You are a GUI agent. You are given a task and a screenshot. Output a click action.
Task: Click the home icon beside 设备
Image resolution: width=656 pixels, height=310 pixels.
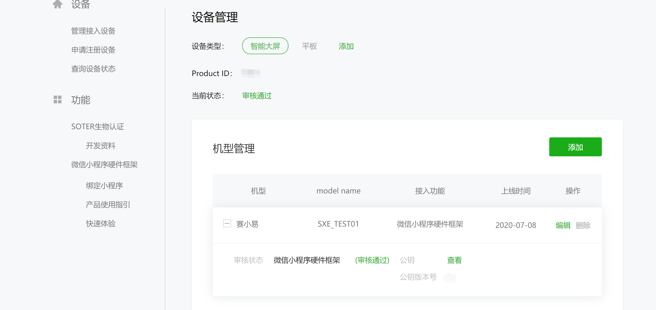(57, 4)
